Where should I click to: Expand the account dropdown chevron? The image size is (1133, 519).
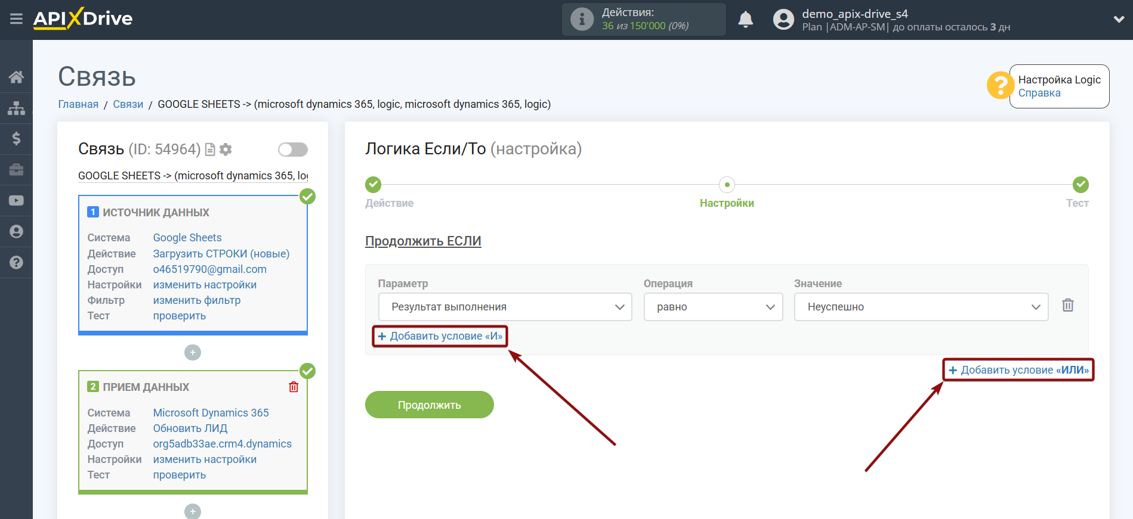(x=1119, y=19)
